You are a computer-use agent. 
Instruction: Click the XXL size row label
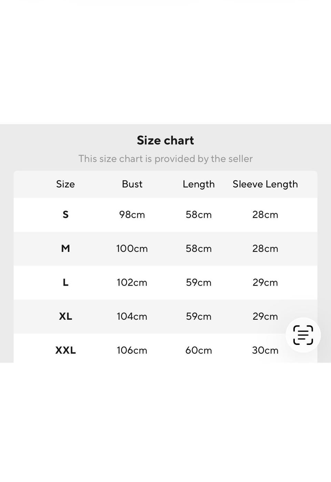point(66,350)
